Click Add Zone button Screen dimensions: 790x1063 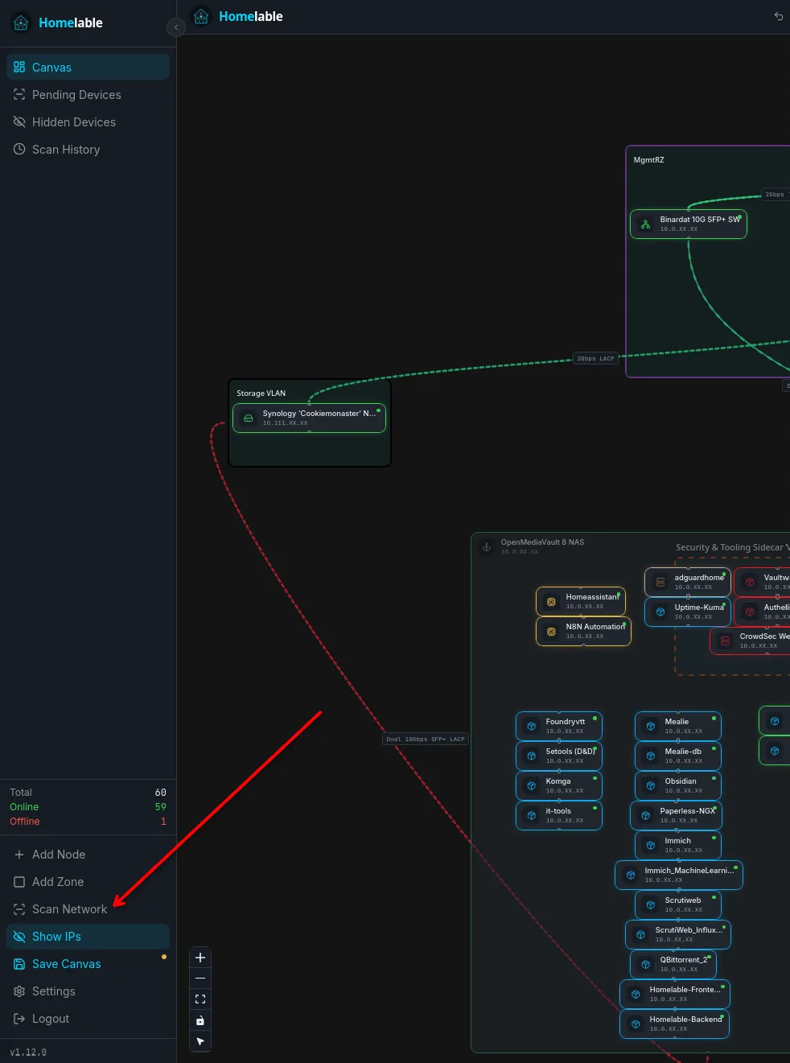point(88,881)
